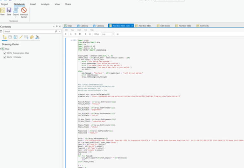Select List By Snapping icon
Screen dimensions: 244x168
point(27,37)
